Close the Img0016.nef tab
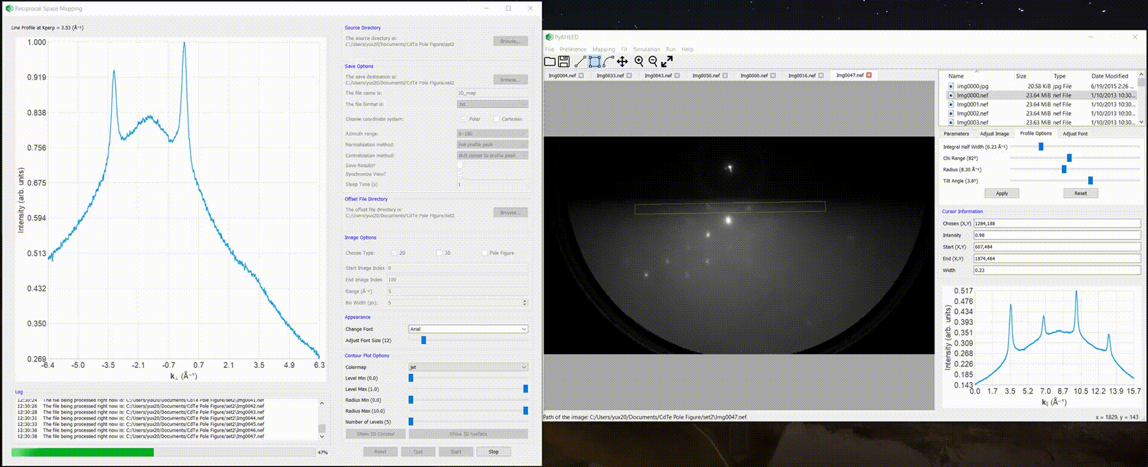Image resolution: width=1148 pixels, height=467 pixels. click(x=821, y=76)
